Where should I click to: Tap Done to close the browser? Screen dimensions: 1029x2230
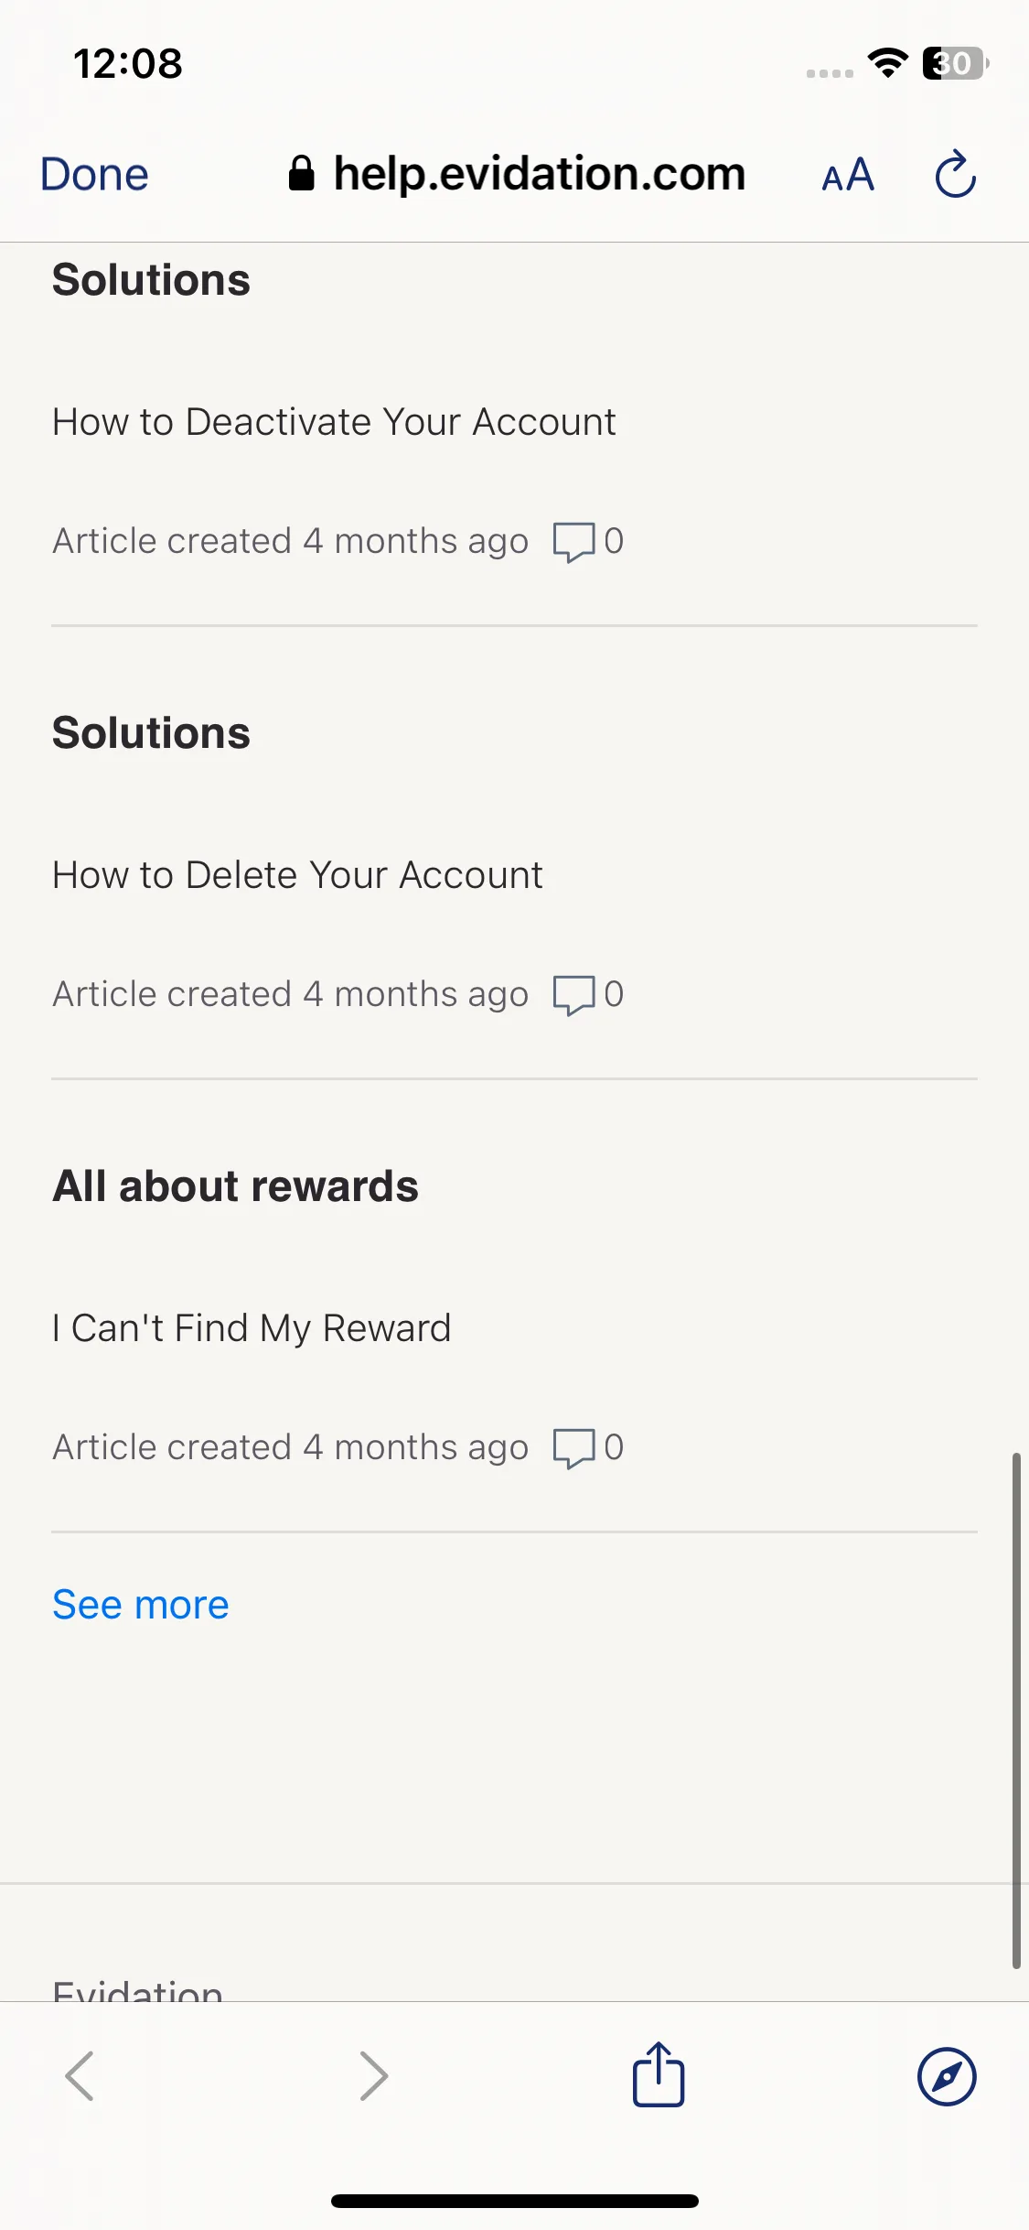[94, 174]
